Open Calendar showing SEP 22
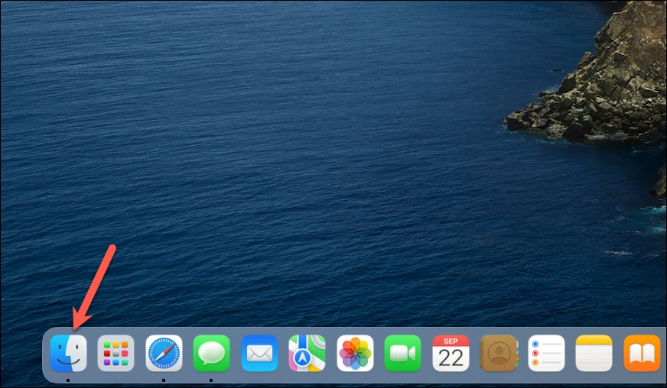 [451, 353]
